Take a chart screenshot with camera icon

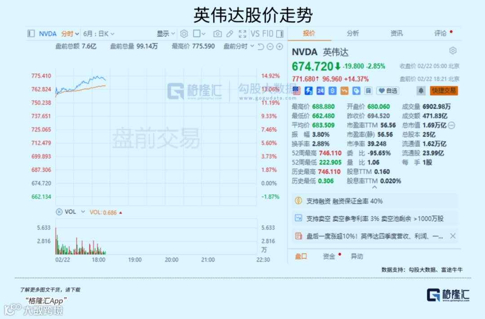point(217,33)
